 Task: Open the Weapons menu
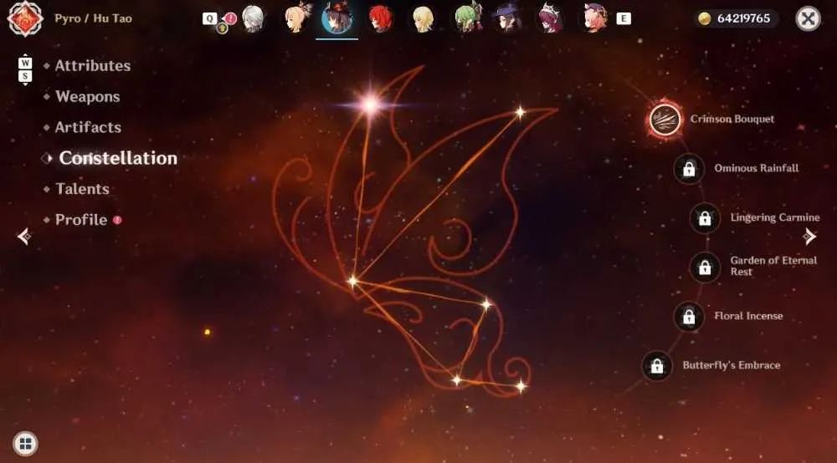point(88,97)
